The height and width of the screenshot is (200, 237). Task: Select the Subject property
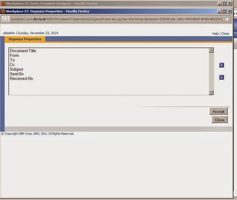point(16,69)
